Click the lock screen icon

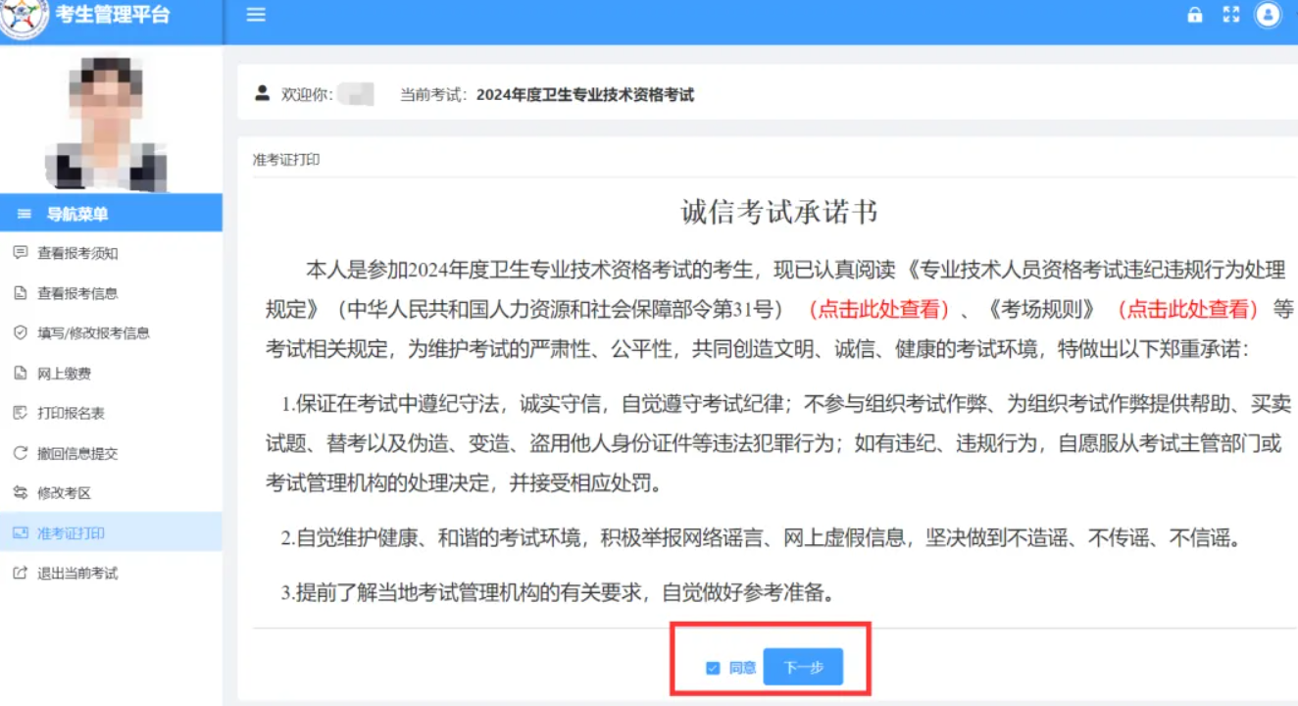(1194, 15)
